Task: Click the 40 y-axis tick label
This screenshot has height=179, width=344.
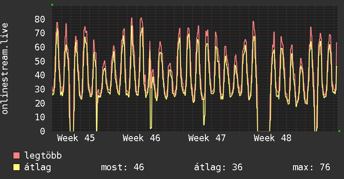Action: [x=40, y=75]
